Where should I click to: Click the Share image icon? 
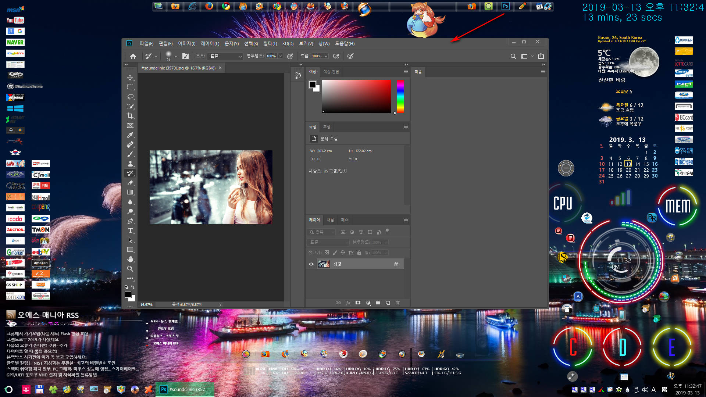tap(541, 56)
